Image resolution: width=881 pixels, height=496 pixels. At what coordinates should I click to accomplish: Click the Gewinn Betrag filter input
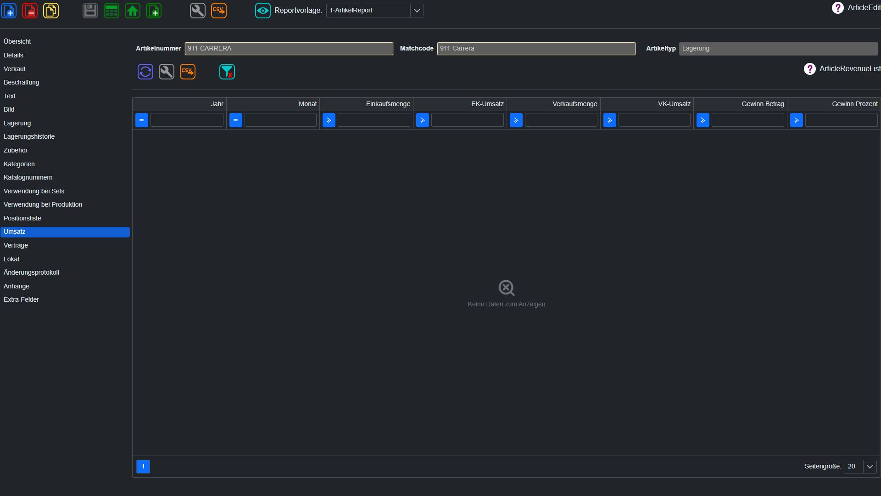(748, 120)
